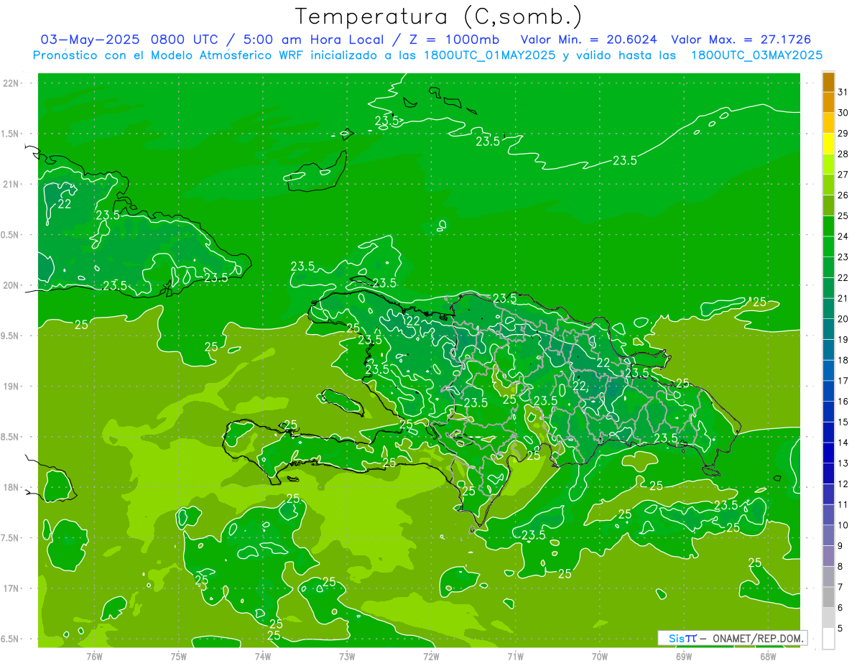Click the 18N latitude axis label
Screen dimensions: 862x666
click(x=11, y=487)
